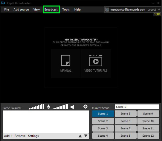Click the Logout link

(x=151, y=9)
